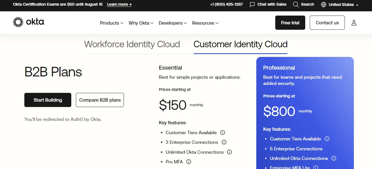Expand the Why Okta menu
Image resolution: width=372 pixels, height=169 pixels.
pyautogui.click(x=141, y=23)
